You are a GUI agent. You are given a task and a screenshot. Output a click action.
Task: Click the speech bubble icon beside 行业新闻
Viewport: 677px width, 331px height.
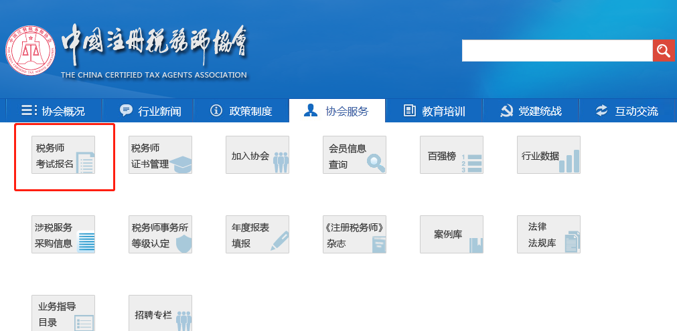126,110
